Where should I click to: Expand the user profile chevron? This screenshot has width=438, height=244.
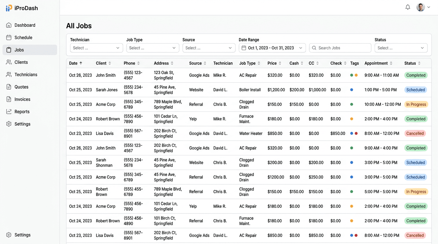(429, 7)
